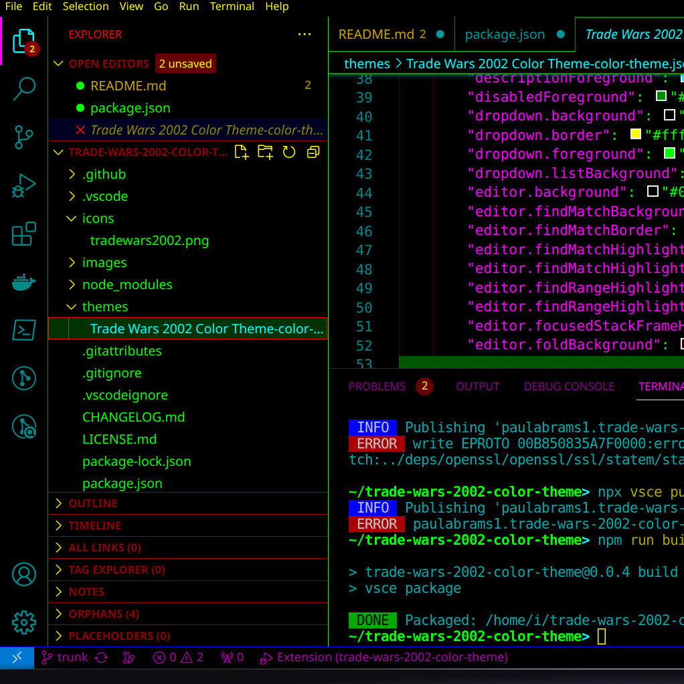Launch Extension debug configuration from status bar
Image resolution: width=684 pixels, height=684 pixels.
383,657
